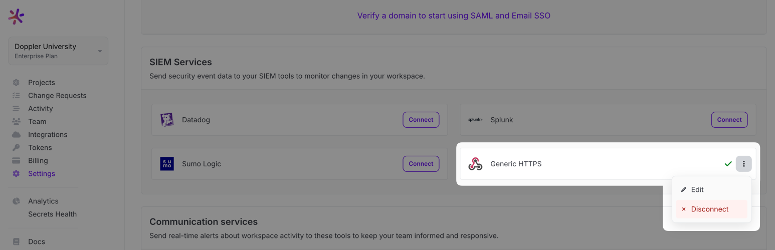Click the Integrations cloud icon
Screen dimensions: 775x250
16,135
